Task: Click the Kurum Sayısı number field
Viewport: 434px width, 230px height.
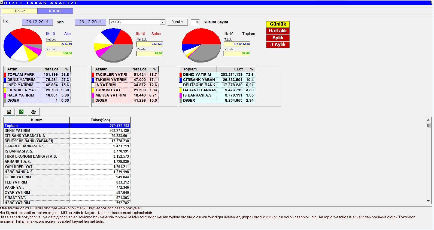Action: click(x=195, y=22)
